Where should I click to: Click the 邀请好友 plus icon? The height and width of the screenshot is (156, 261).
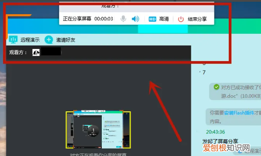click(x=49, y=40)
